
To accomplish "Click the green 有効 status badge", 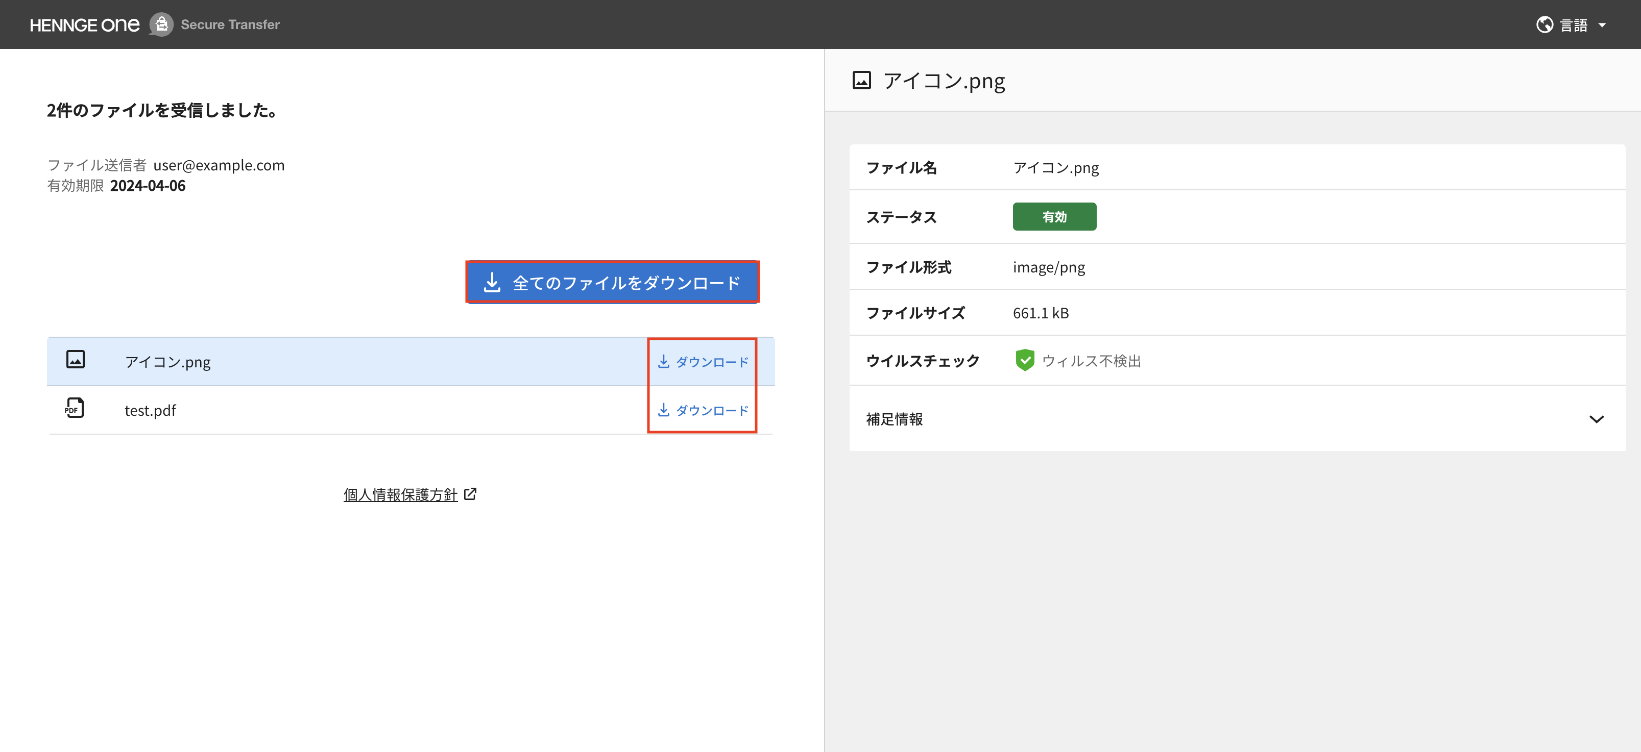I will click(1054, 216).
